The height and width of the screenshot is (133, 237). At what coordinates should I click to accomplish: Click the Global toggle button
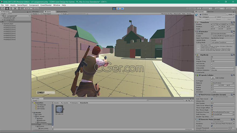[x=35, y=9]
